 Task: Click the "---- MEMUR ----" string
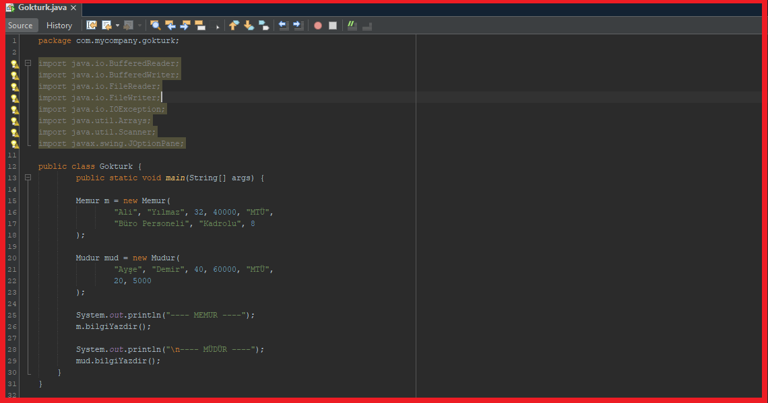(205, 315)
